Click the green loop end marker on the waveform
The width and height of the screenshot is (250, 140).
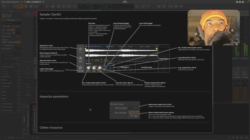point(157,49)
